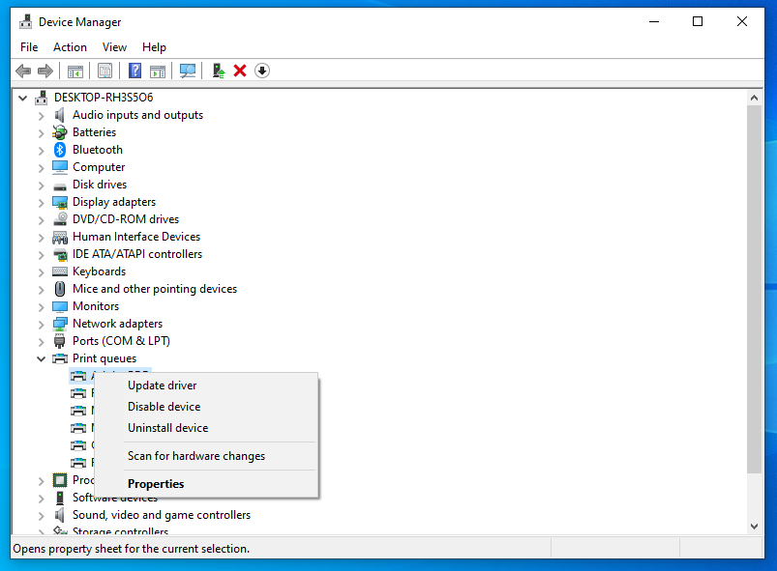Expand the Computer node

[42, 168]
